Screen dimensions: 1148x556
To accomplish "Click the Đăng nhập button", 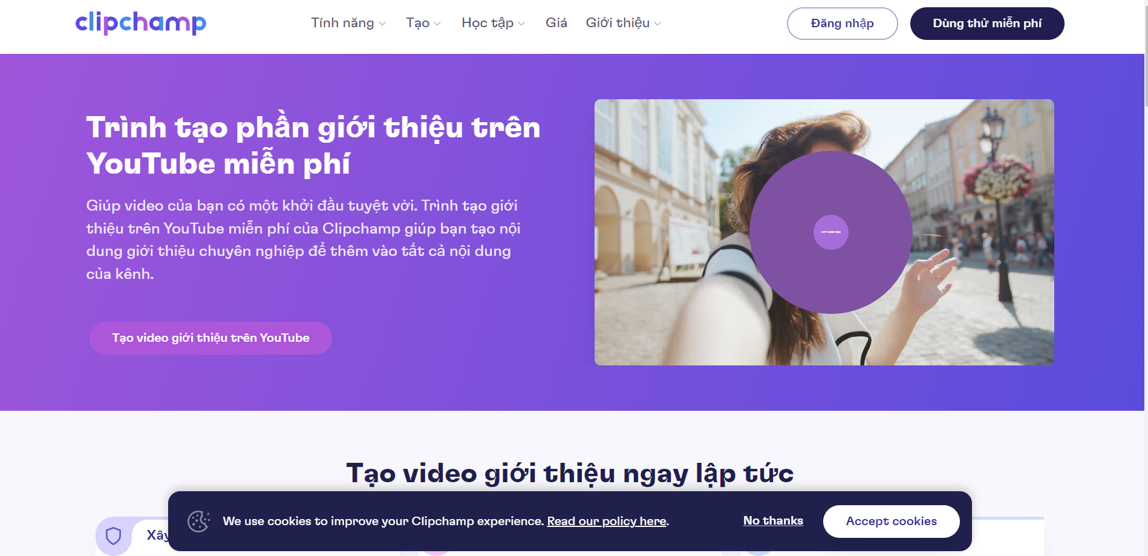I will point(842,24).
